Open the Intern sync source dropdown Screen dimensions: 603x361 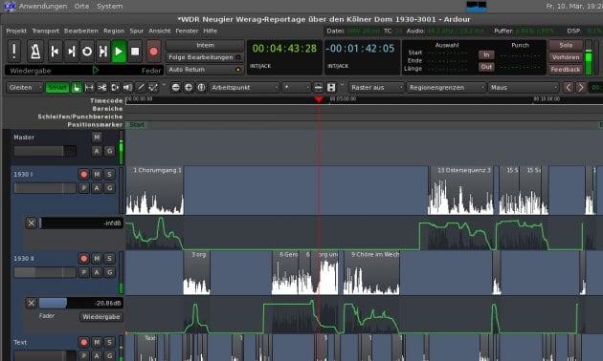tap(205, 45)
